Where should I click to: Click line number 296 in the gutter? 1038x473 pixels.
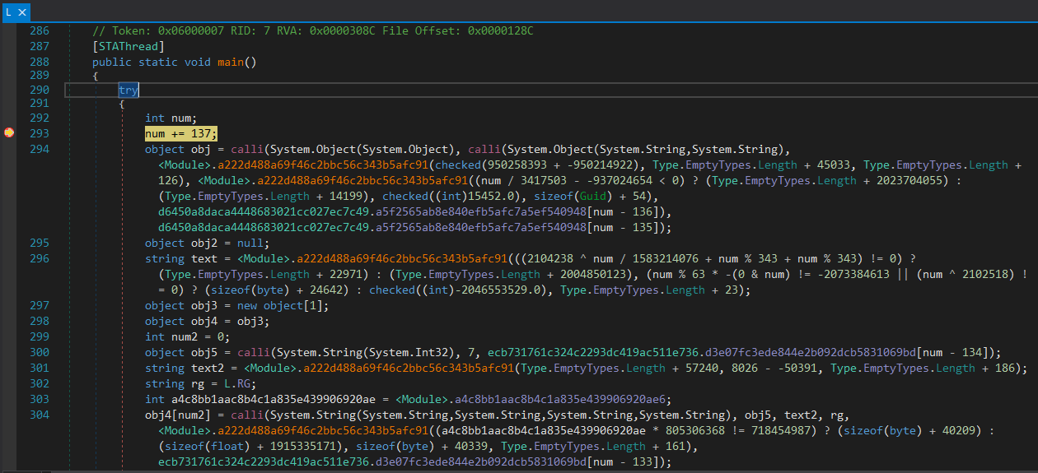tap(39, 258)
